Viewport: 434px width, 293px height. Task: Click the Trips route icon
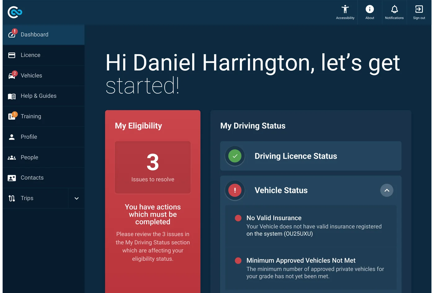point(12,199)
